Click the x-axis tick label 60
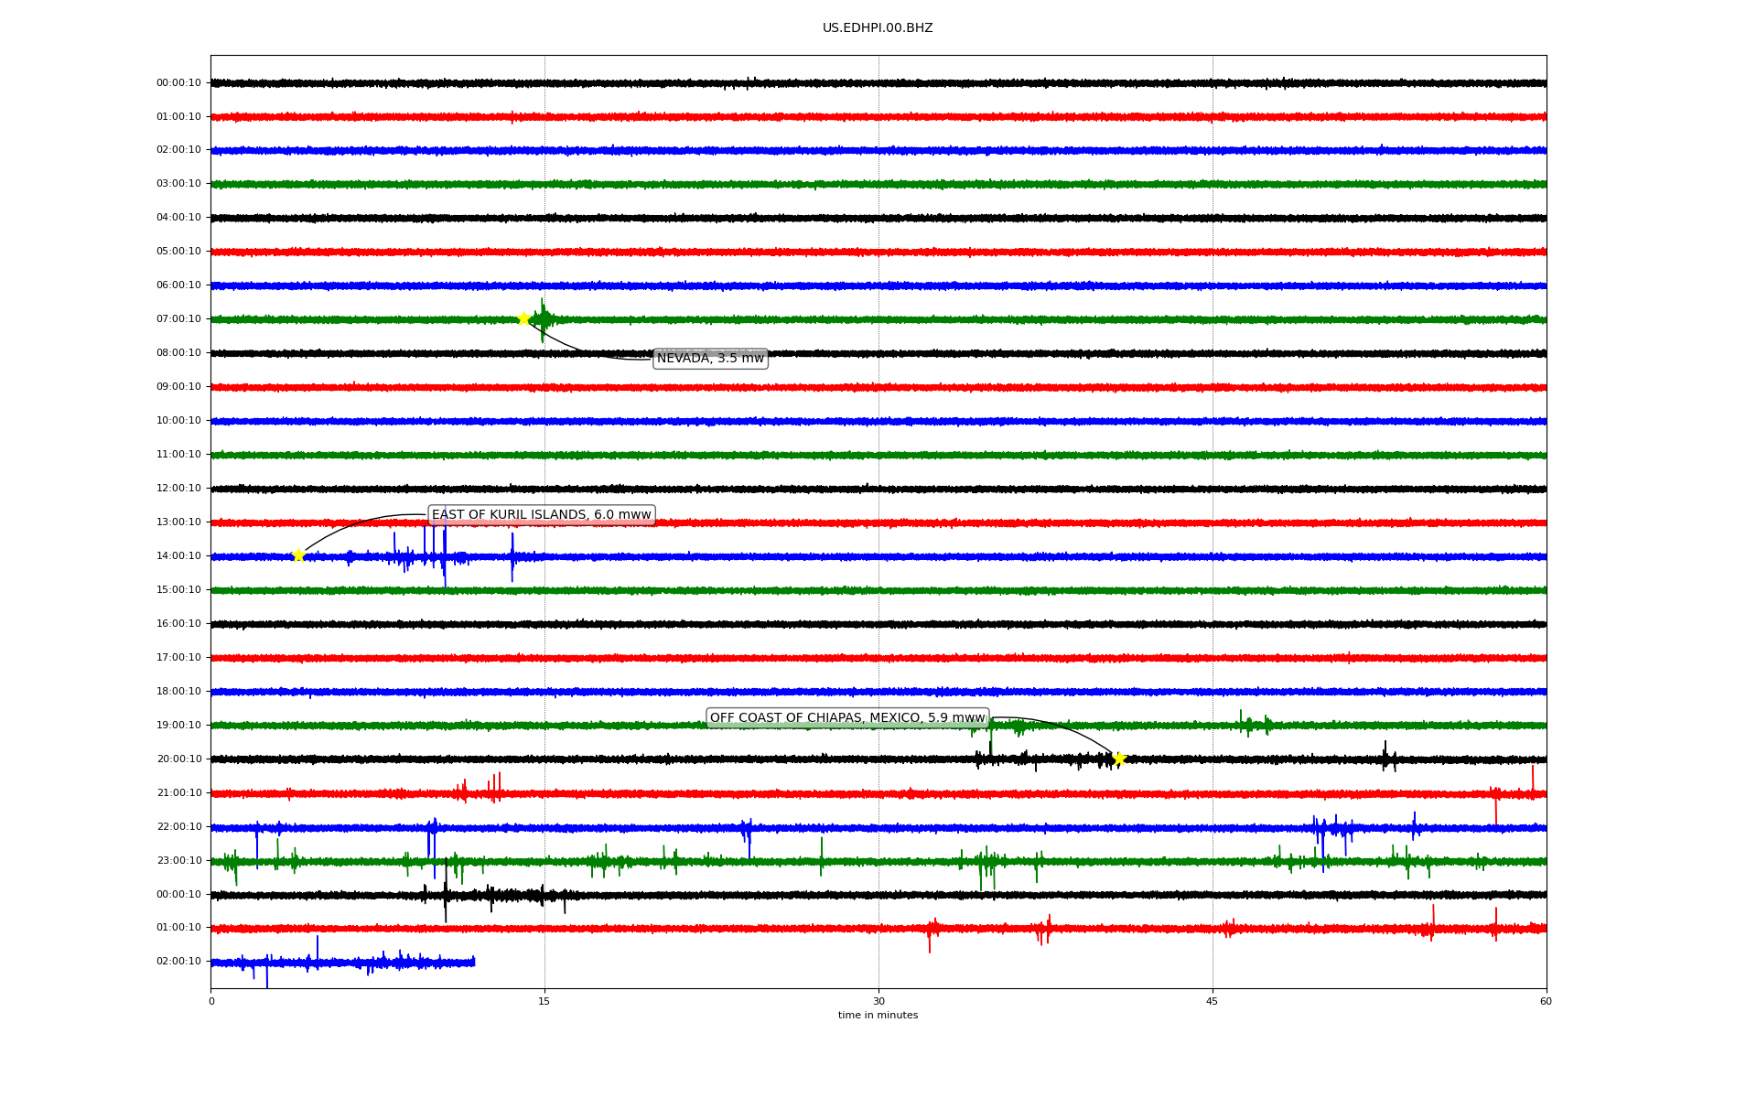The image size is (1757, 1098). click(x=1546, y=1001)
